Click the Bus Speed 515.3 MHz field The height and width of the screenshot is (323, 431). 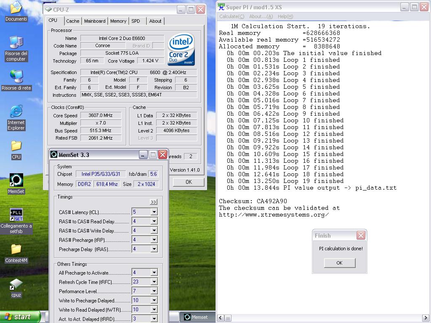[101, 130]
